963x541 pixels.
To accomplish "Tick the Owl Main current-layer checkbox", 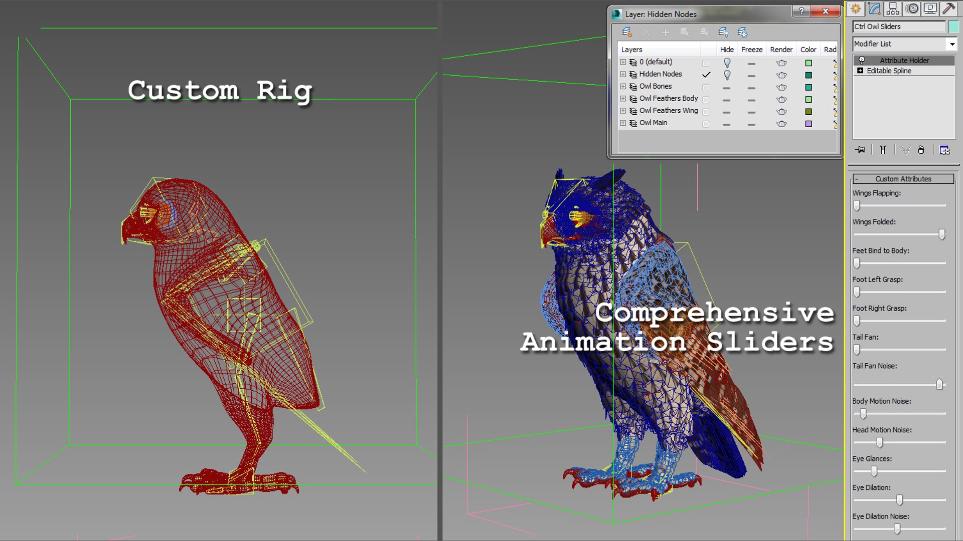I will pyautogui.click(x=706, y=124).
